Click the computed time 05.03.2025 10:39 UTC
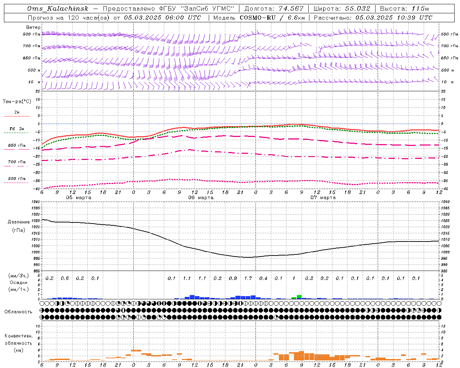Viewport: 460px width, 368px height. 394,18
